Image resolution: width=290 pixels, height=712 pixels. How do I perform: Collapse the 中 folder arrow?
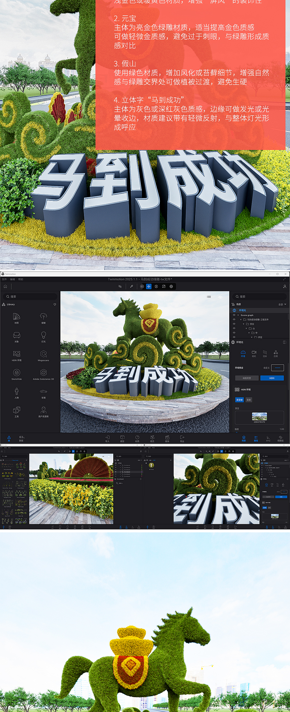(x=249, y=333)
